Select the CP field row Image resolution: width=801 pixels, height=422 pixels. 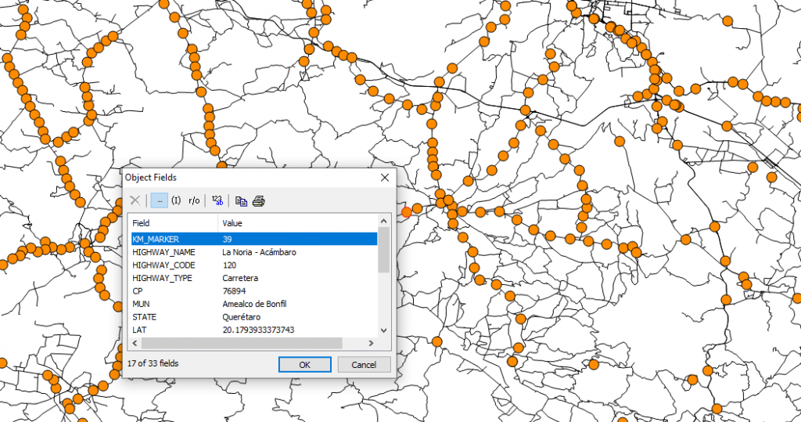pos(254,291)
